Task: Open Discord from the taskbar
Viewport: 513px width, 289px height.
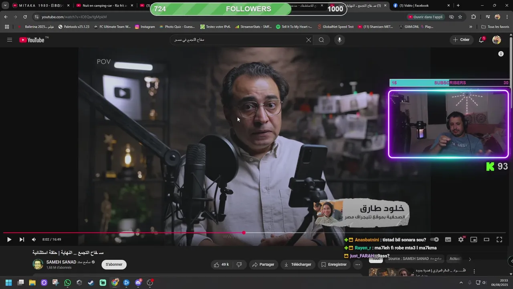Action: 138,283
